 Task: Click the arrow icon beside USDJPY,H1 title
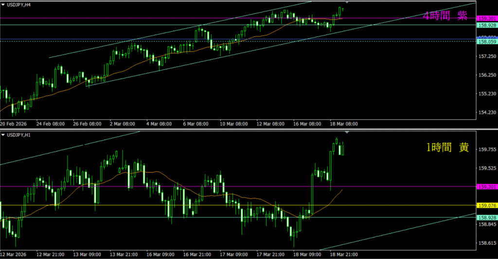pyautogui.click(x=4, y=134)
